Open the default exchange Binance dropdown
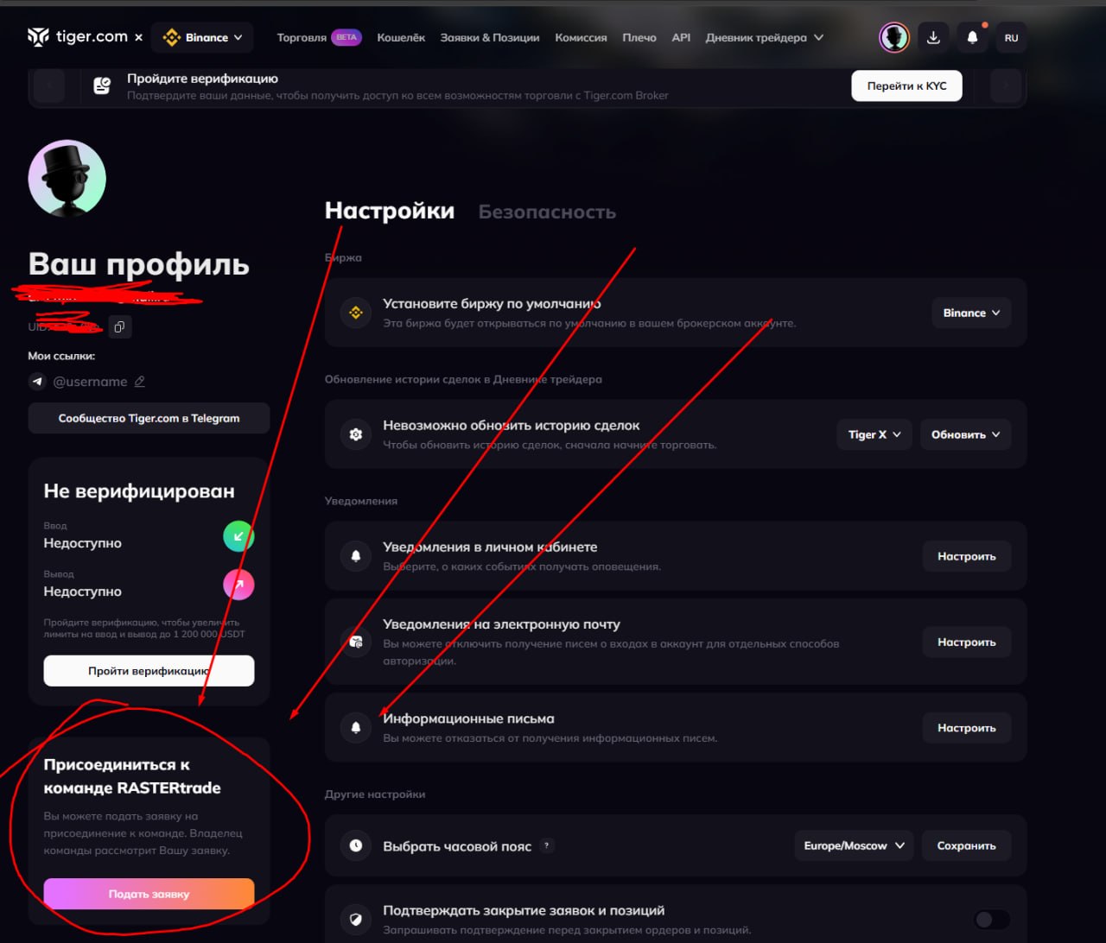Screen dimensions: 1106x943 pos(971,313)
